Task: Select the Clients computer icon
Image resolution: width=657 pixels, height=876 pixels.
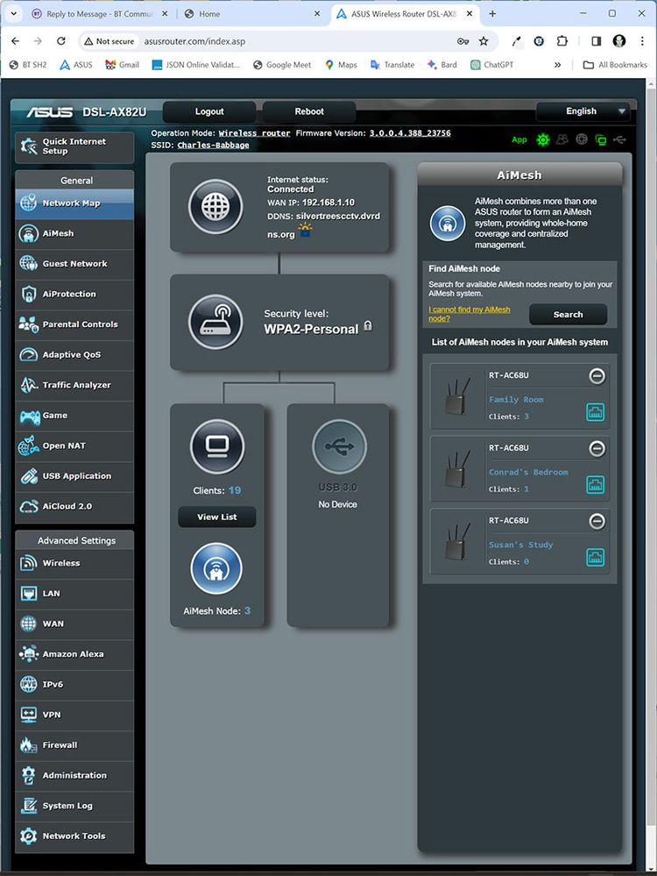Action: point(216,447)
